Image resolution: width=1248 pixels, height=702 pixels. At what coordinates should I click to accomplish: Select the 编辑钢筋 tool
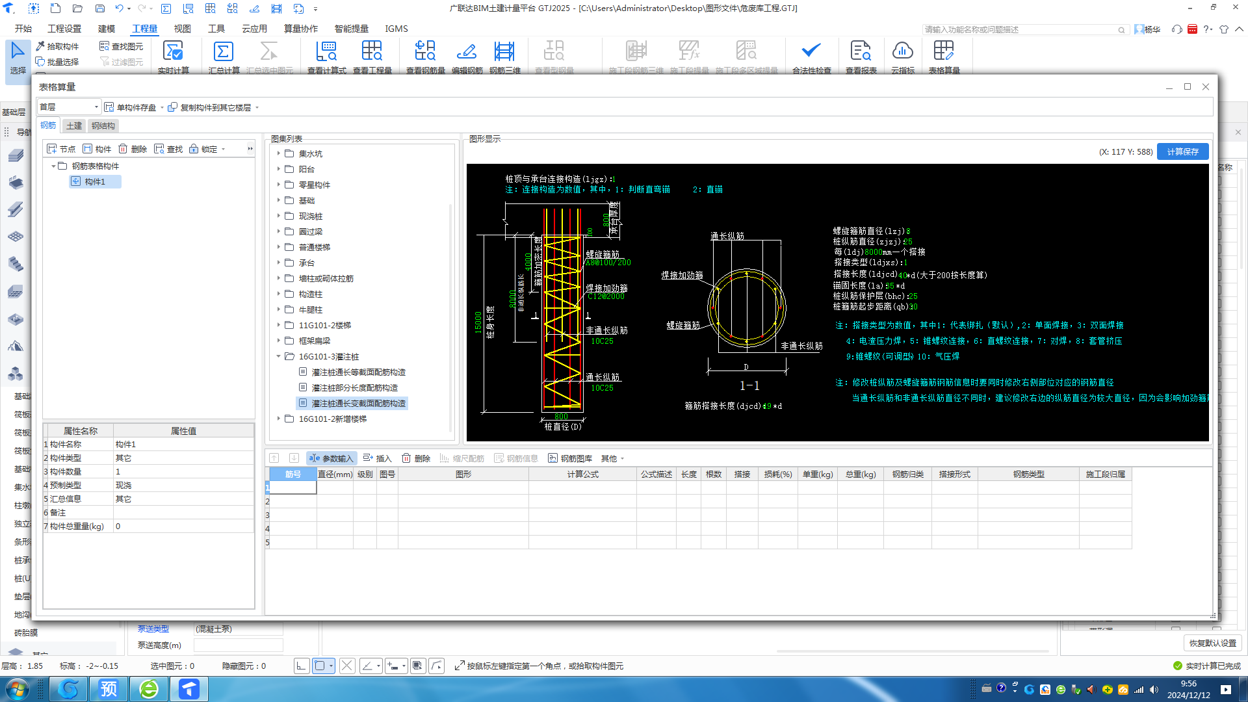tap(467, 57)
